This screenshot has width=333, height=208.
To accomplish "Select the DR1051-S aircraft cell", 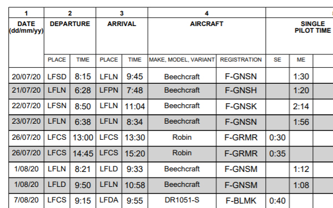I will click(182, 201).
